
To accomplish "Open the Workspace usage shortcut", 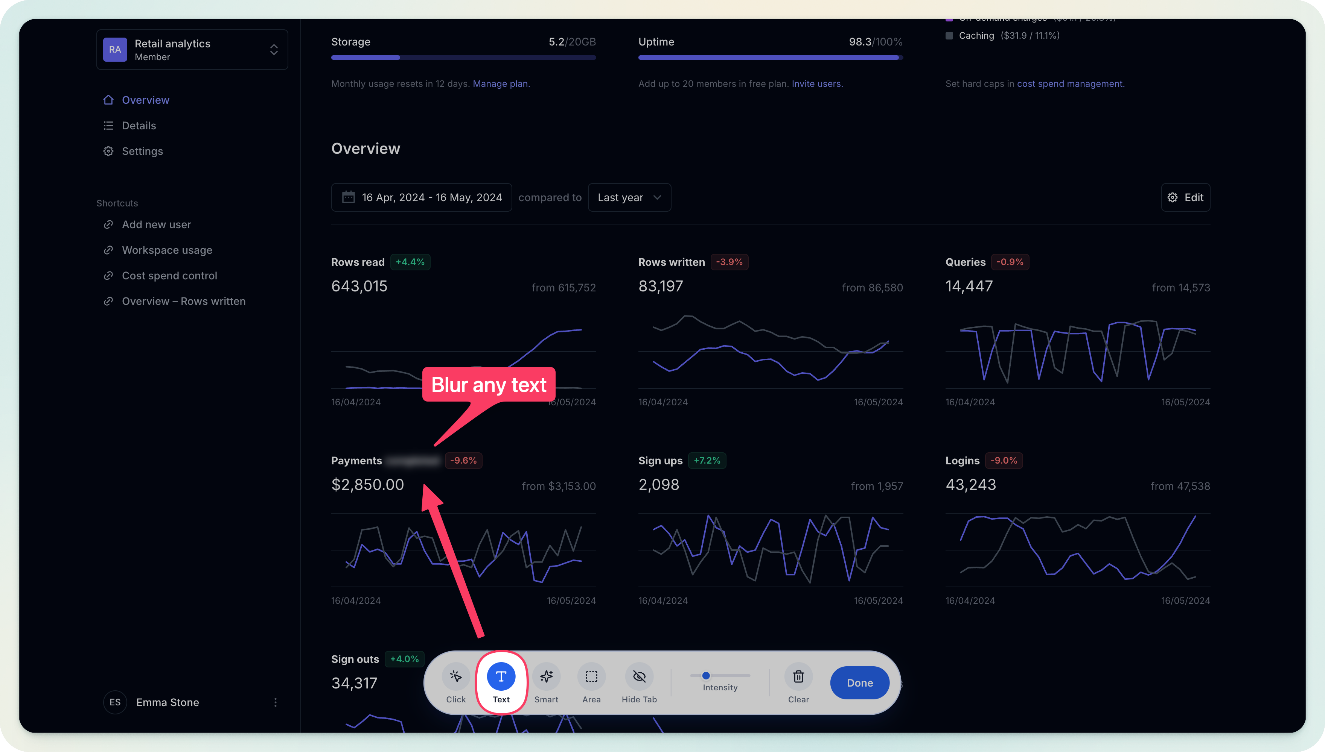I will pyautogui.click(x=167, y=250).
